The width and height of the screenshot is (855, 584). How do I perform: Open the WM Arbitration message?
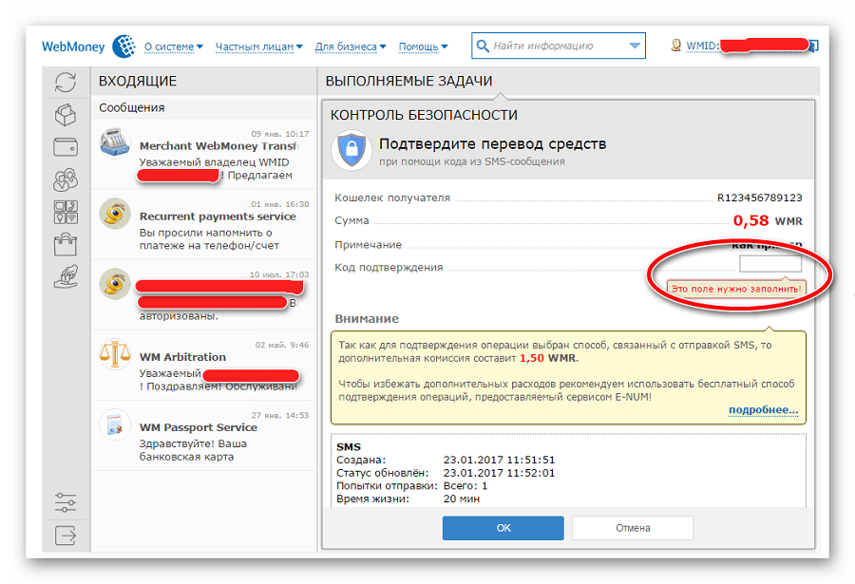coord(204,366)
